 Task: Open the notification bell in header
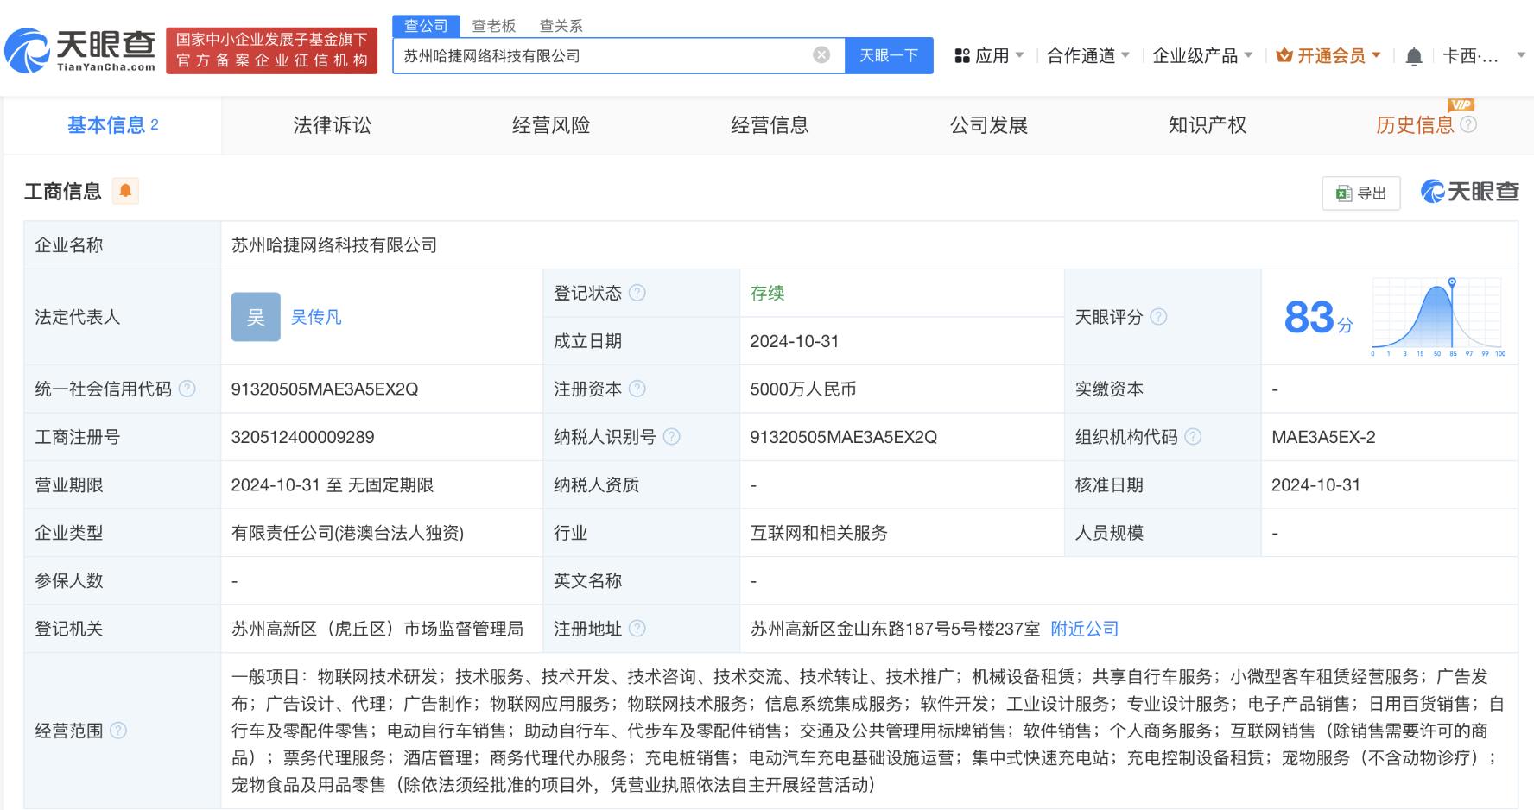click(x=1413, y=57)
